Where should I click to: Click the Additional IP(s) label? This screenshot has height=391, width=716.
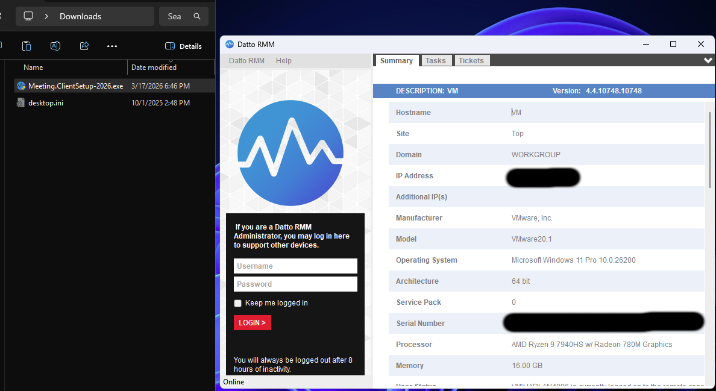pos(421,197)
